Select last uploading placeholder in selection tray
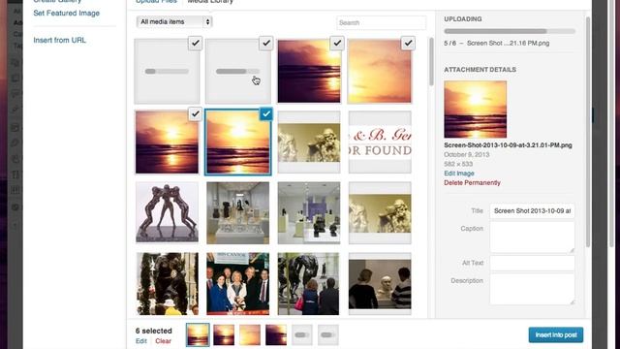620x349 pixels. coord(328,334)
